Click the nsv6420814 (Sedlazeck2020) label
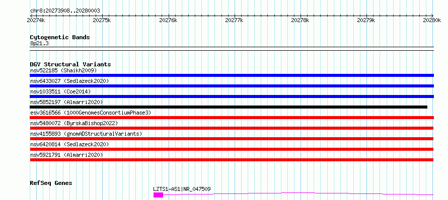448x200 pixels. 69,144
